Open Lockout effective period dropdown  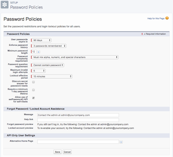click(52, 76)
